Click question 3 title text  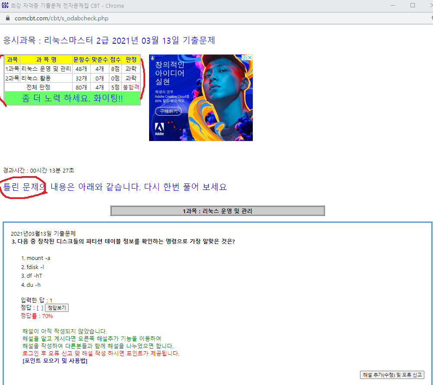(x=123, y=241)
